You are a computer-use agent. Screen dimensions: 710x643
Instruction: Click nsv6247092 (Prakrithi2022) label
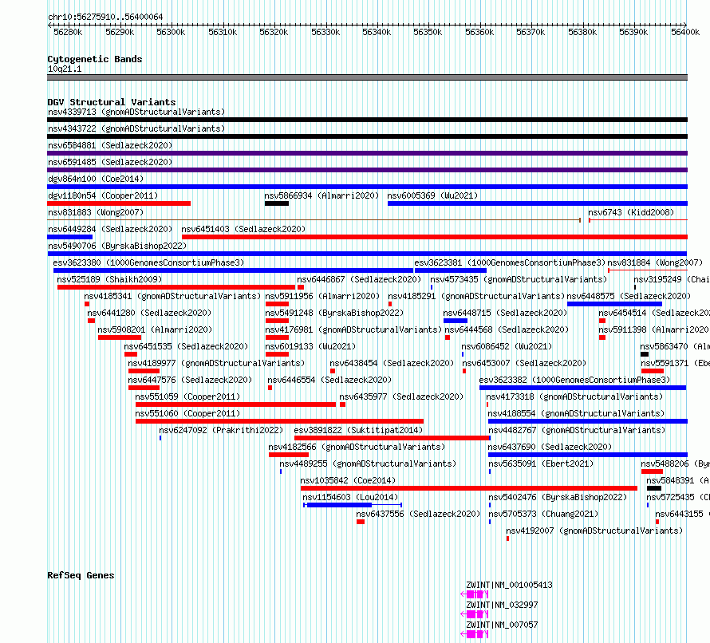tap(221, 430)
